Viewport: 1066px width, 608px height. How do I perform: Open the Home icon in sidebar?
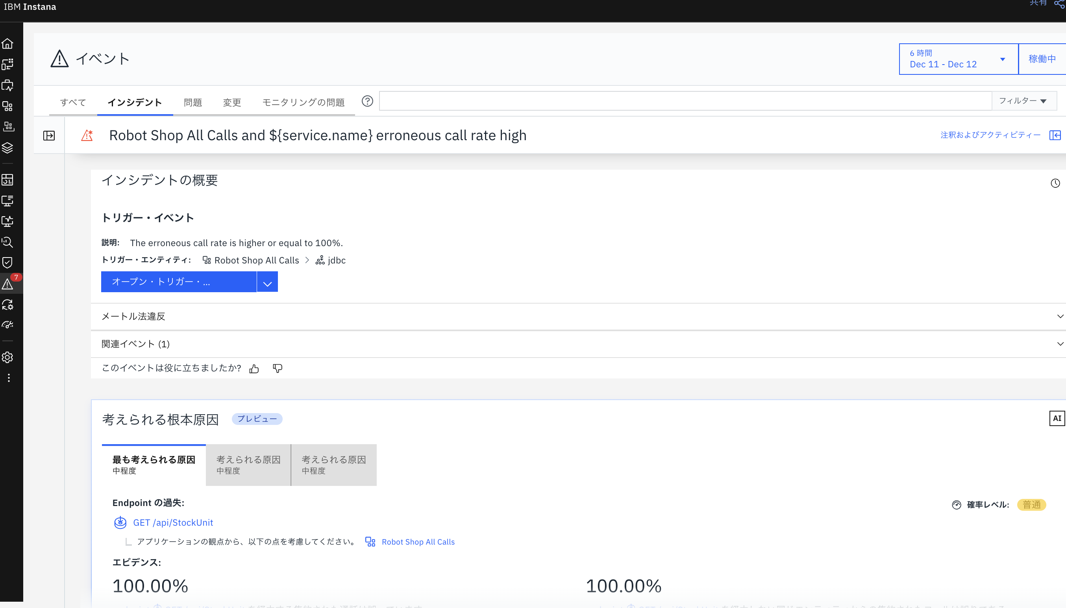[8, 44]
